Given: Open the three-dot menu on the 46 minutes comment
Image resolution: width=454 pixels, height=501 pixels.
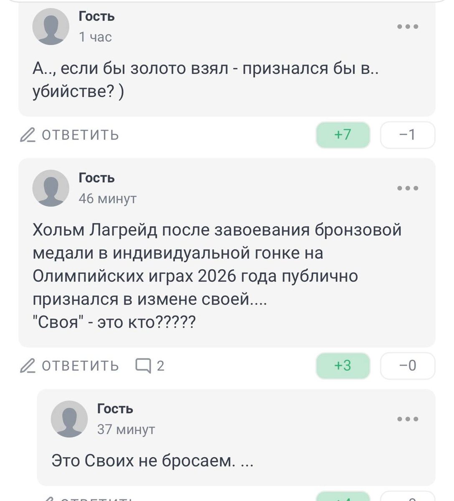Looking at the screenshot, I should pyautogui.click(x=408, y=188).
